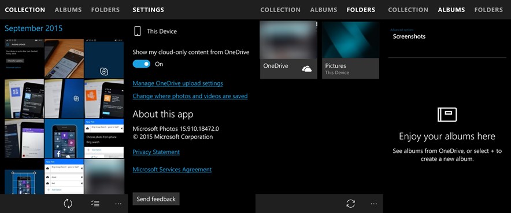Open the OneDrive folder tile
The height and width of the screenshot is (213, 511).
(x=288, y=50)
